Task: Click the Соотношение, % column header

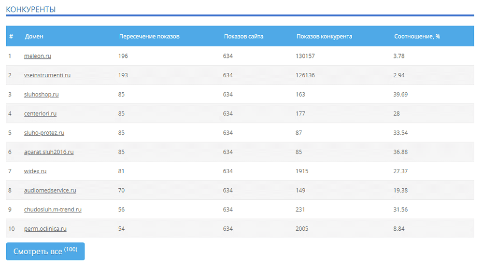Action: (417, 36)
